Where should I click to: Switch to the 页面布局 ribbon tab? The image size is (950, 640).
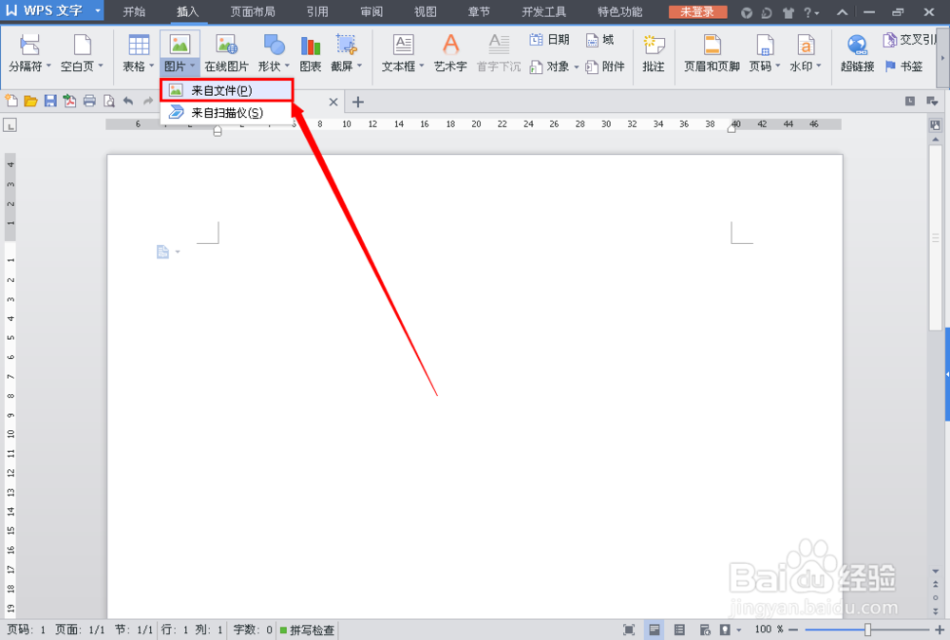tap(251, 12)
